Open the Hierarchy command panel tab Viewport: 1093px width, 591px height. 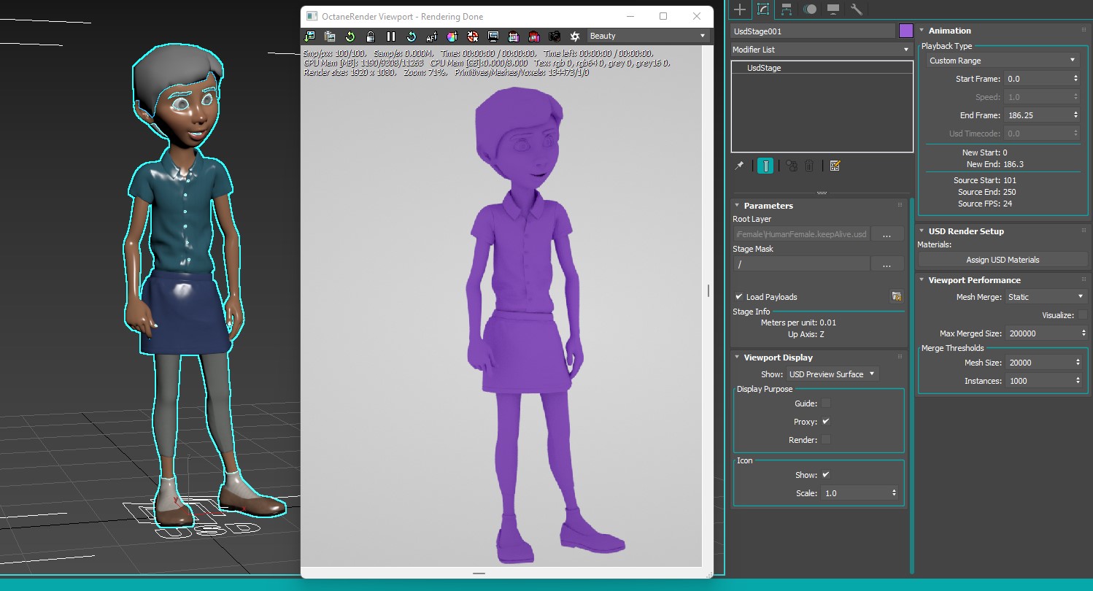(787, 9)
